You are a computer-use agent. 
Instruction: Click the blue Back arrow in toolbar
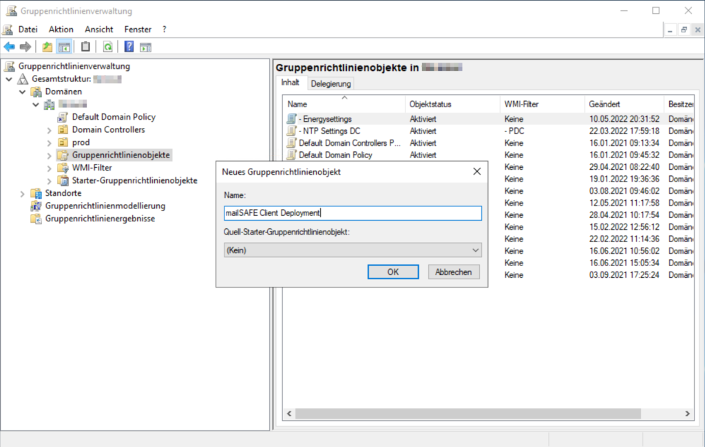9,47
